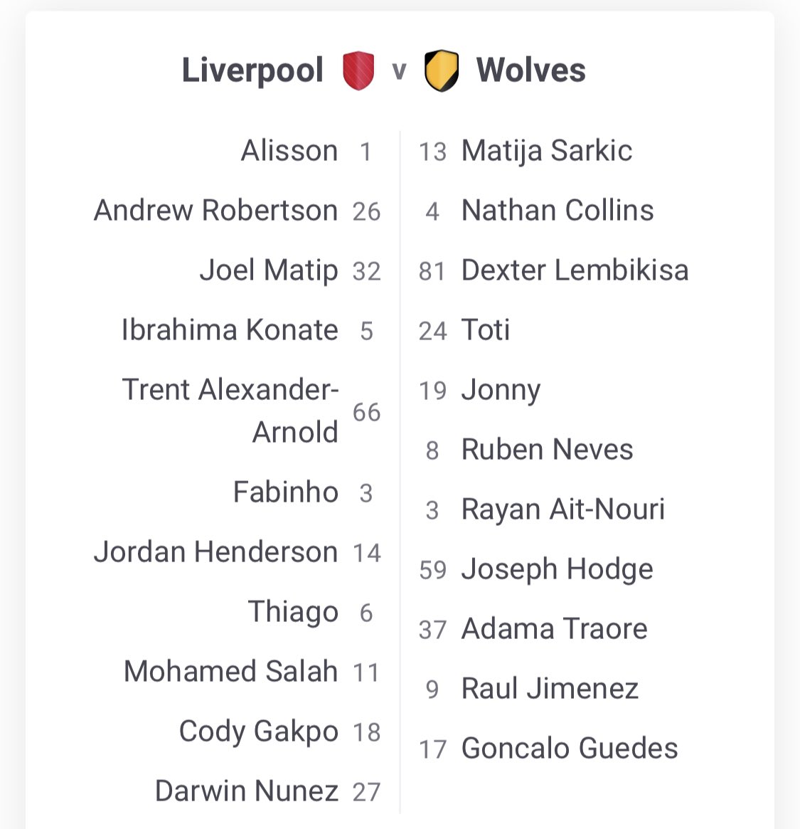Open Darwin Nunez player entry
The width and height of the screenshot is (800, 829).
coord(246,791)
